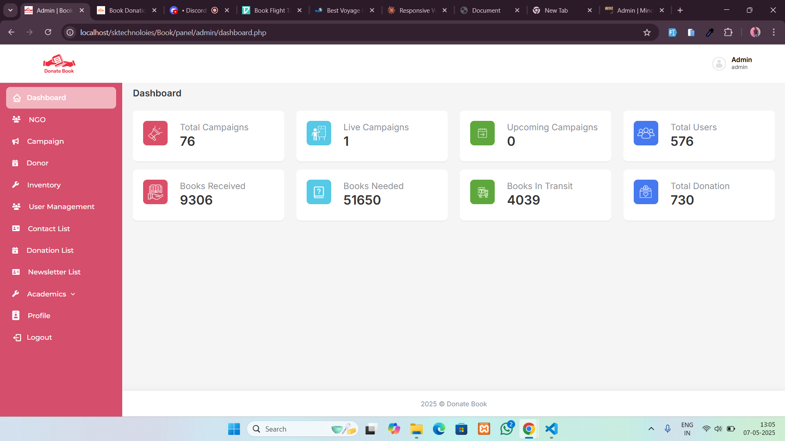Screen dimensions: 785x441
Task: Open the Inventory sidebar menu item
Action: point(44,185)
